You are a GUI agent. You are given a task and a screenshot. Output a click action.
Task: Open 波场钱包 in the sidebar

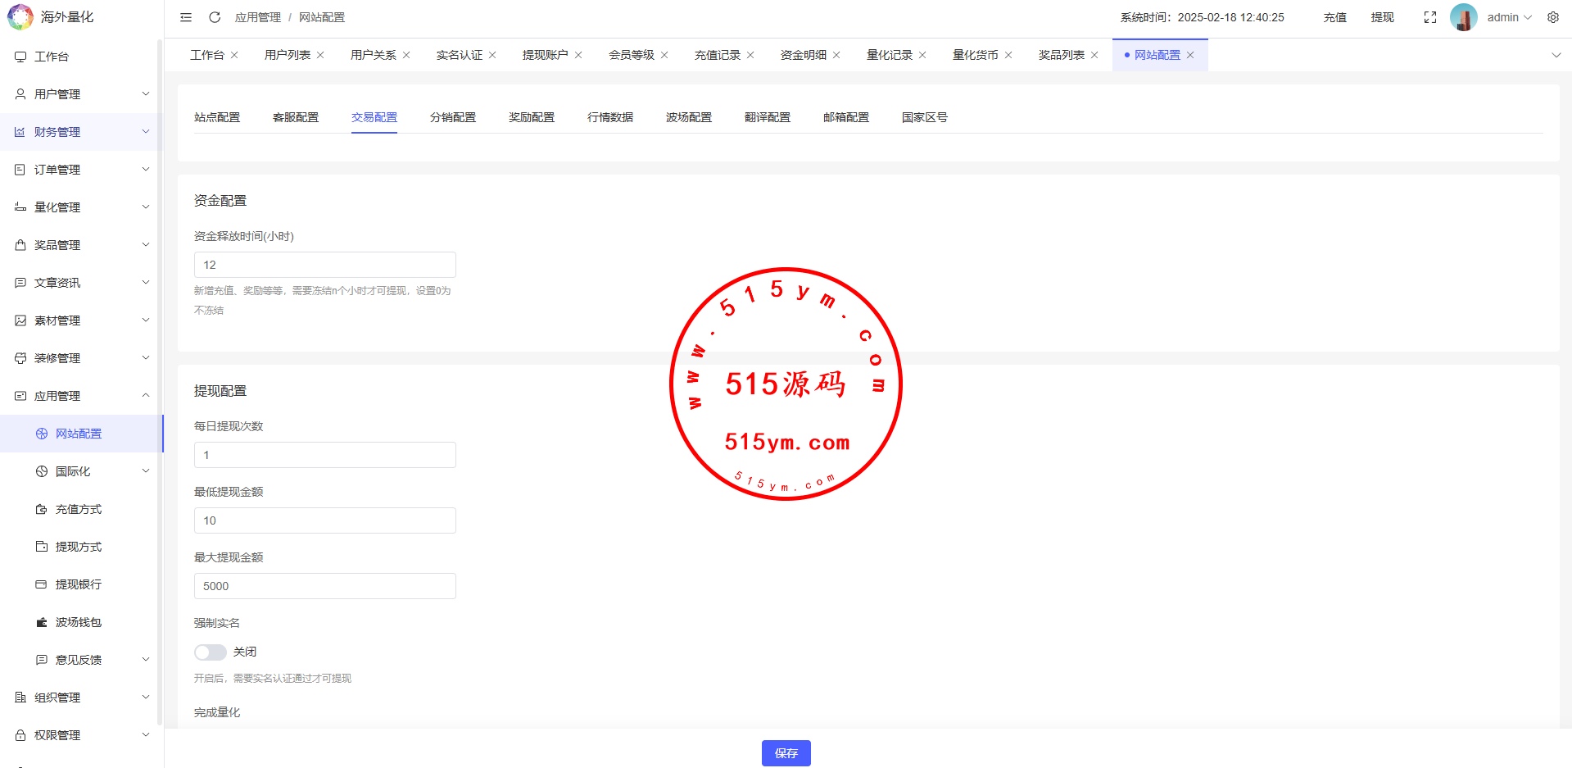point(79,622)
